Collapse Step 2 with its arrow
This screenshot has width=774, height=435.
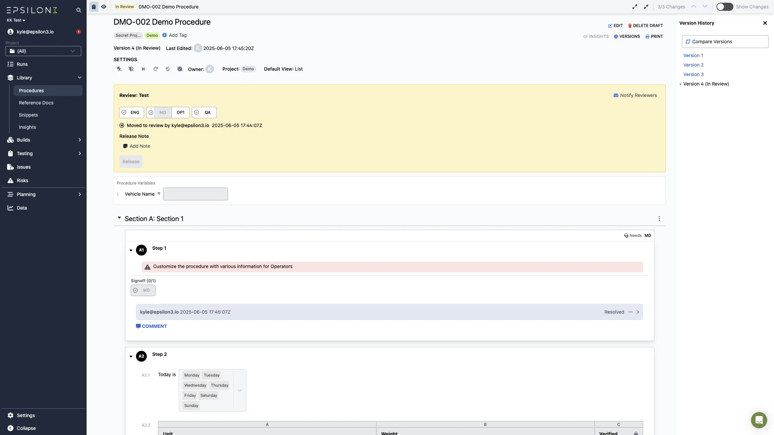coord(131,357)
